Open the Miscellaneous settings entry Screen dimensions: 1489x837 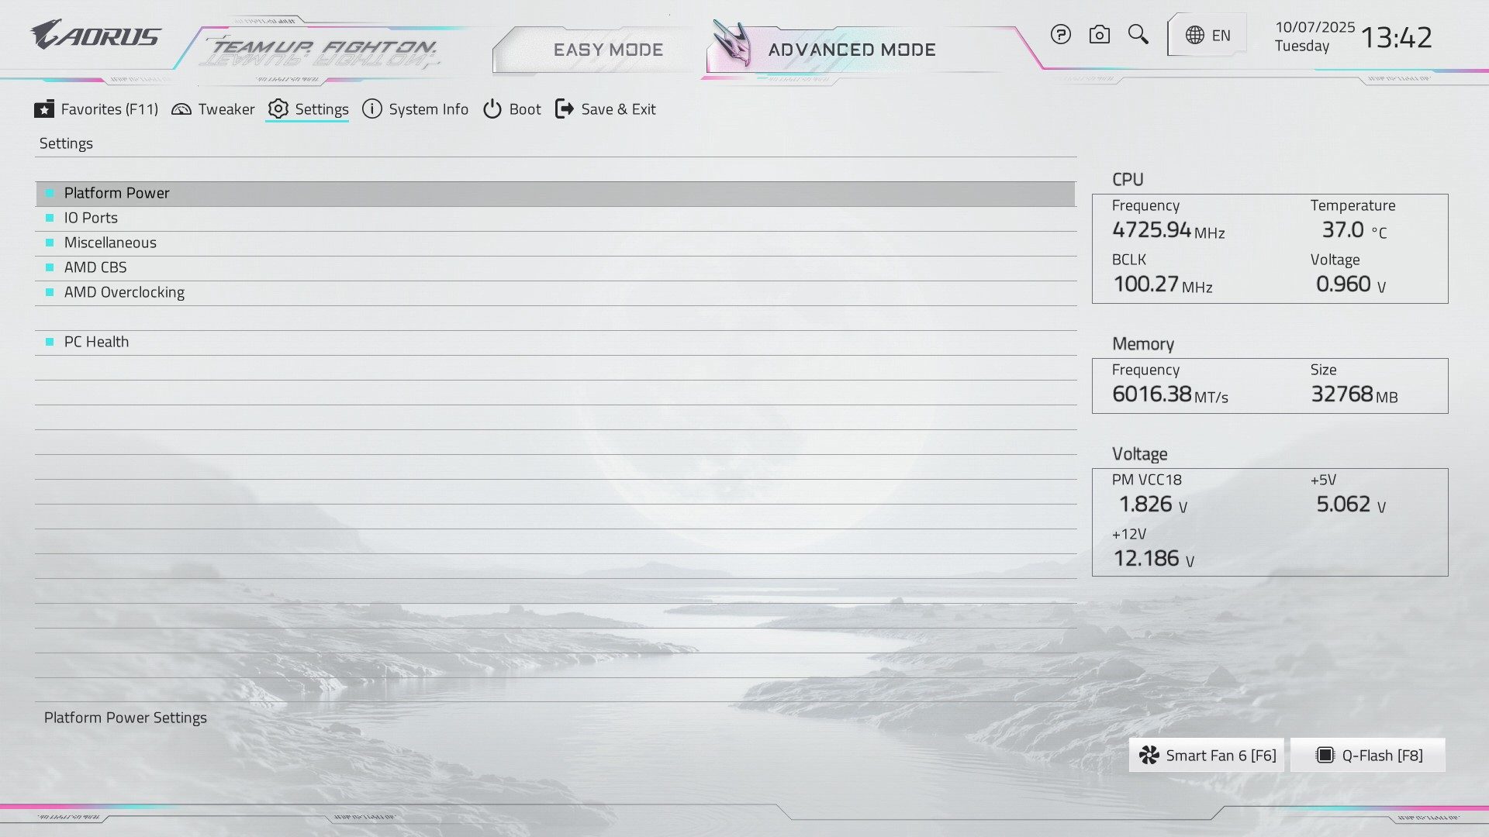click(x=110, y=243)
